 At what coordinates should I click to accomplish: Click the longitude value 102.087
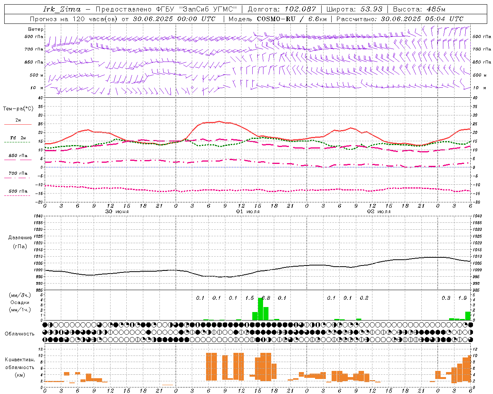coord(300,9)
